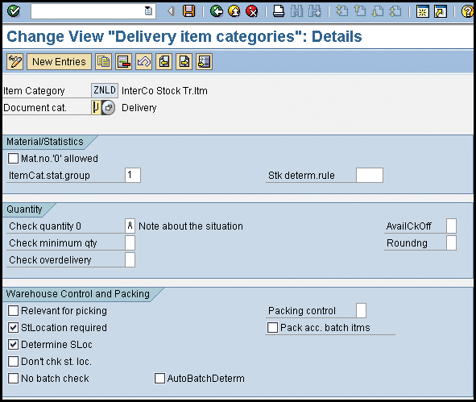Click the Delete entry toolbar icon

click(123, 62)
